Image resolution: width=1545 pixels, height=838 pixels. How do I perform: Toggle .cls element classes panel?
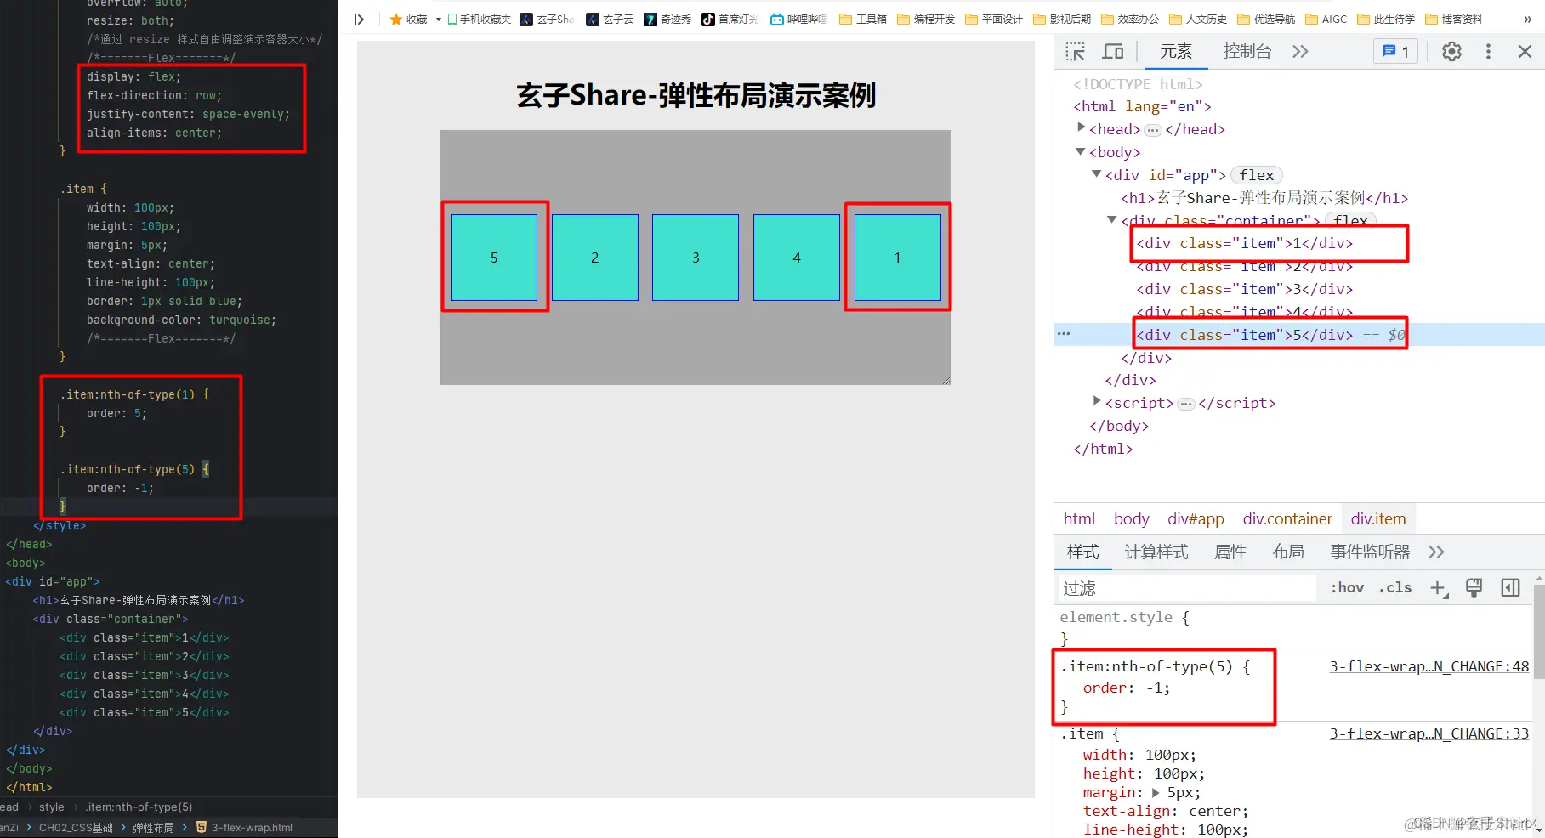pyautogui.click(x=1394, y=587)
